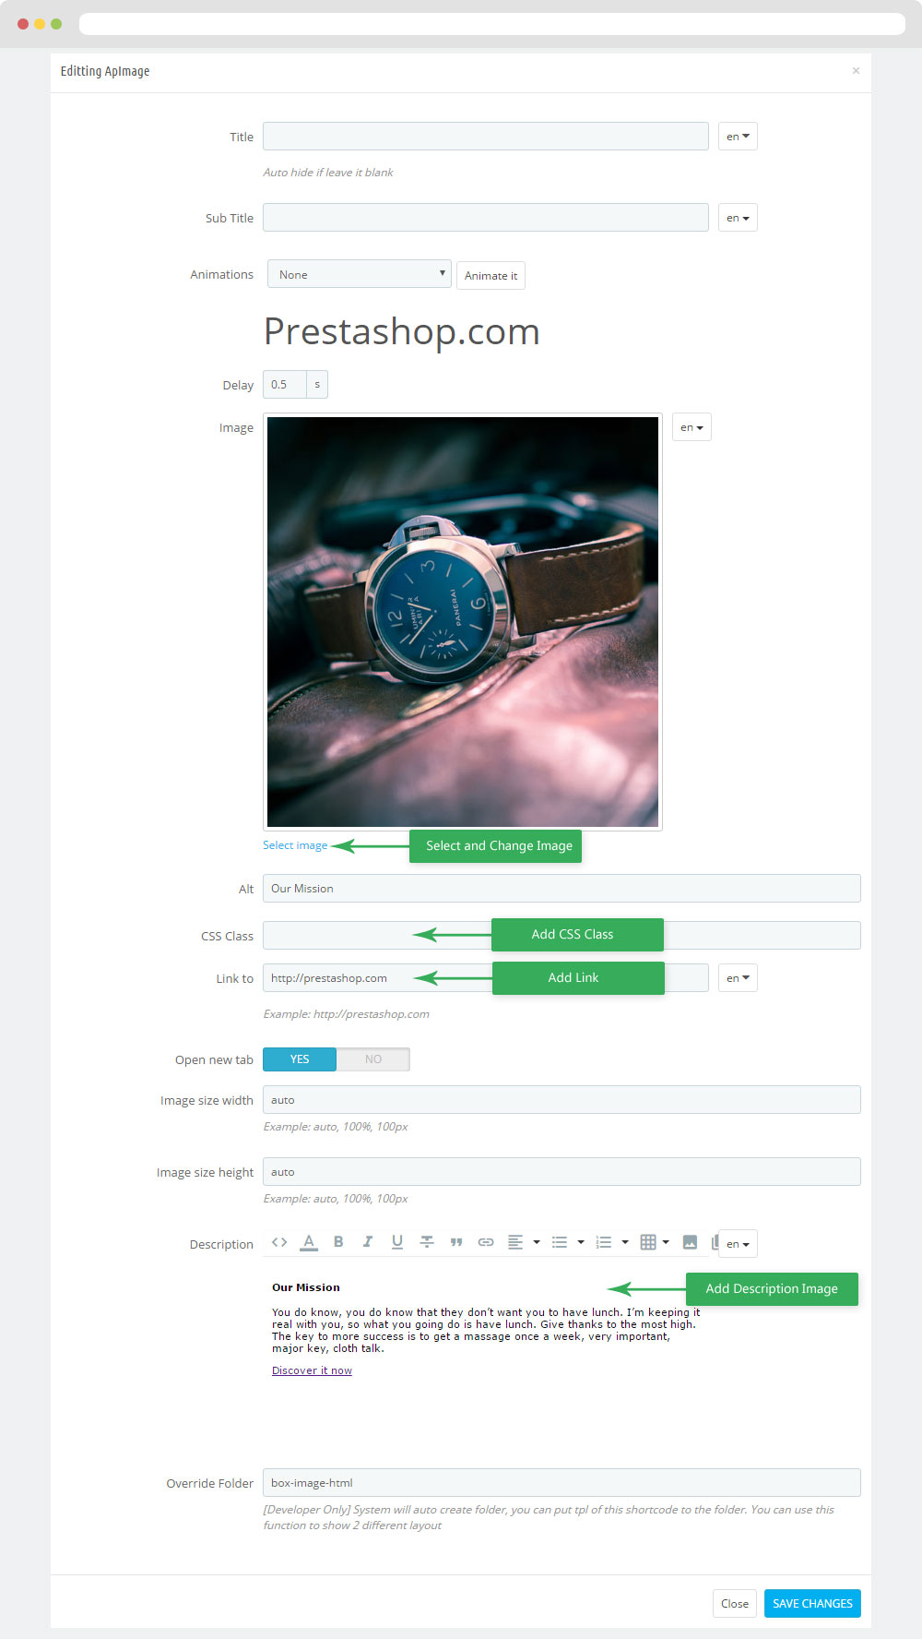
Task: Insert a hyperlink in the editor
Action: pyautogui.click(x=486, y=1242)
